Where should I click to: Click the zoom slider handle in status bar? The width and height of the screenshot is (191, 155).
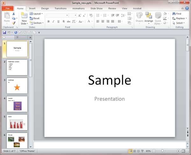163,151
